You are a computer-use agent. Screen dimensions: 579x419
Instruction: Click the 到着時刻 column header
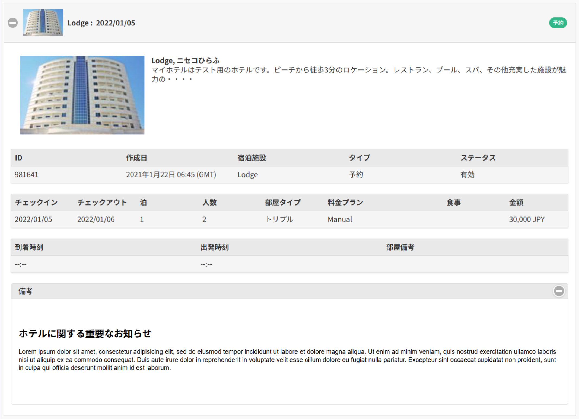tap(29, 247)
